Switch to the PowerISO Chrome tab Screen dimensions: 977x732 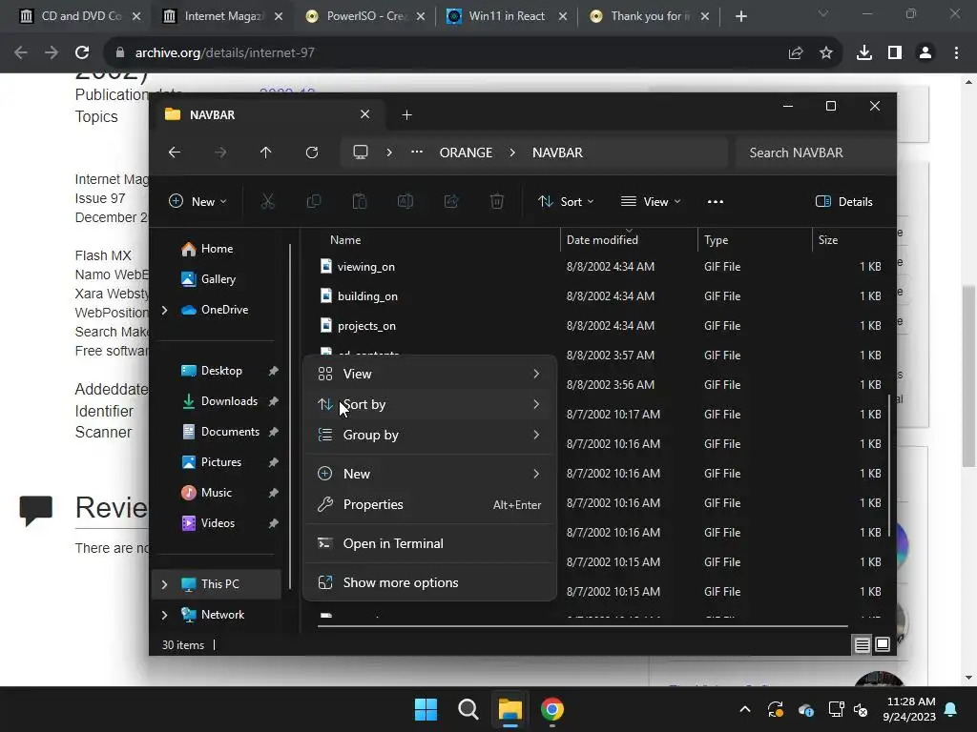[x=364, y=16]
